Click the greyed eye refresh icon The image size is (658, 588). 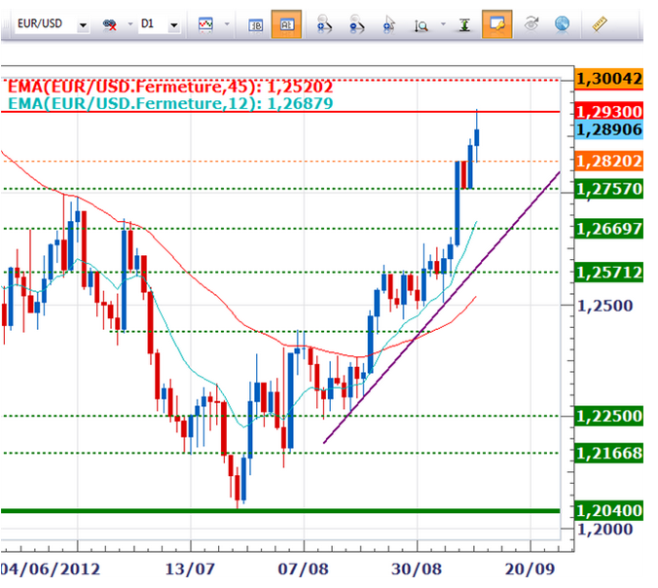(x=531, y=24)
